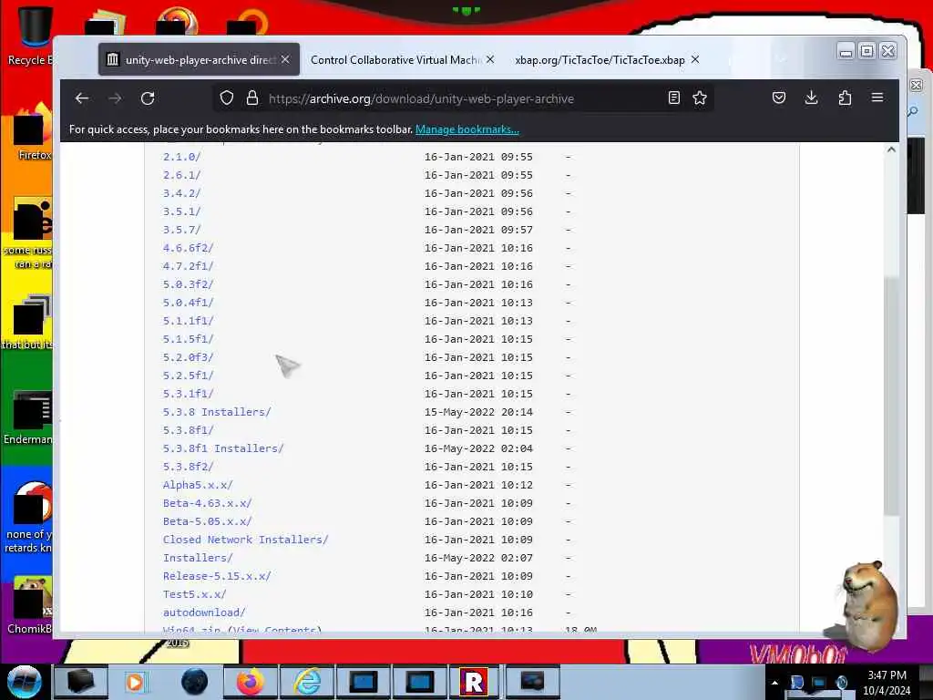Viewport: 933px width, 700px height.
Task: Open the Alpha5.x.x/ folder
Action: (x=198, y=485)
